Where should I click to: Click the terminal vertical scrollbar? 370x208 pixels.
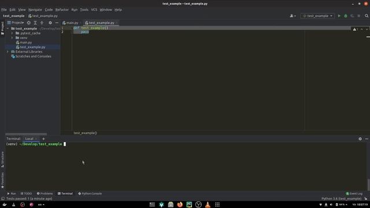click(x=368, y=185)
